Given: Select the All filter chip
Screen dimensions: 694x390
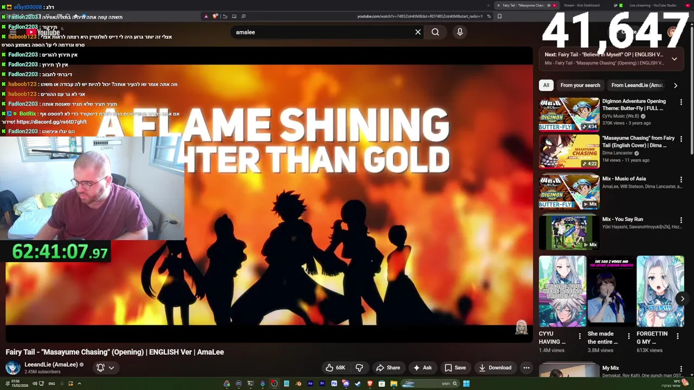Looking at the screenshot, I should coord(546,85).
